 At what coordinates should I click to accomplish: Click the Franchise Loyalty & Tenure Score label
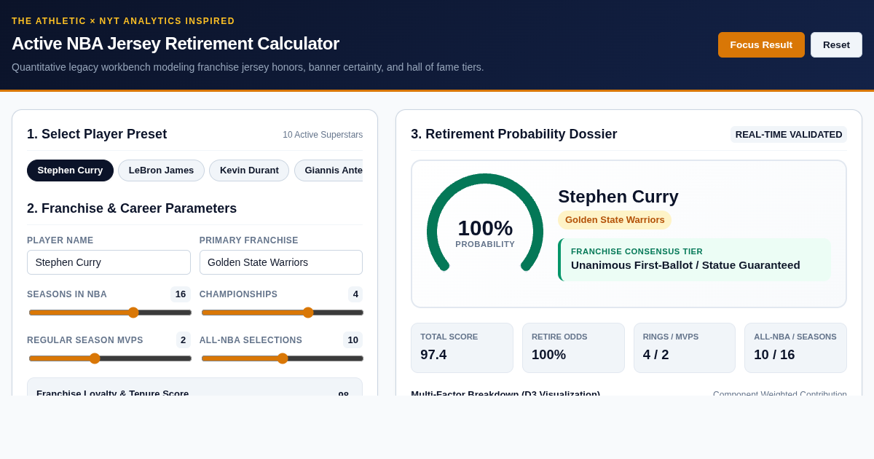[x=112, y=392]
